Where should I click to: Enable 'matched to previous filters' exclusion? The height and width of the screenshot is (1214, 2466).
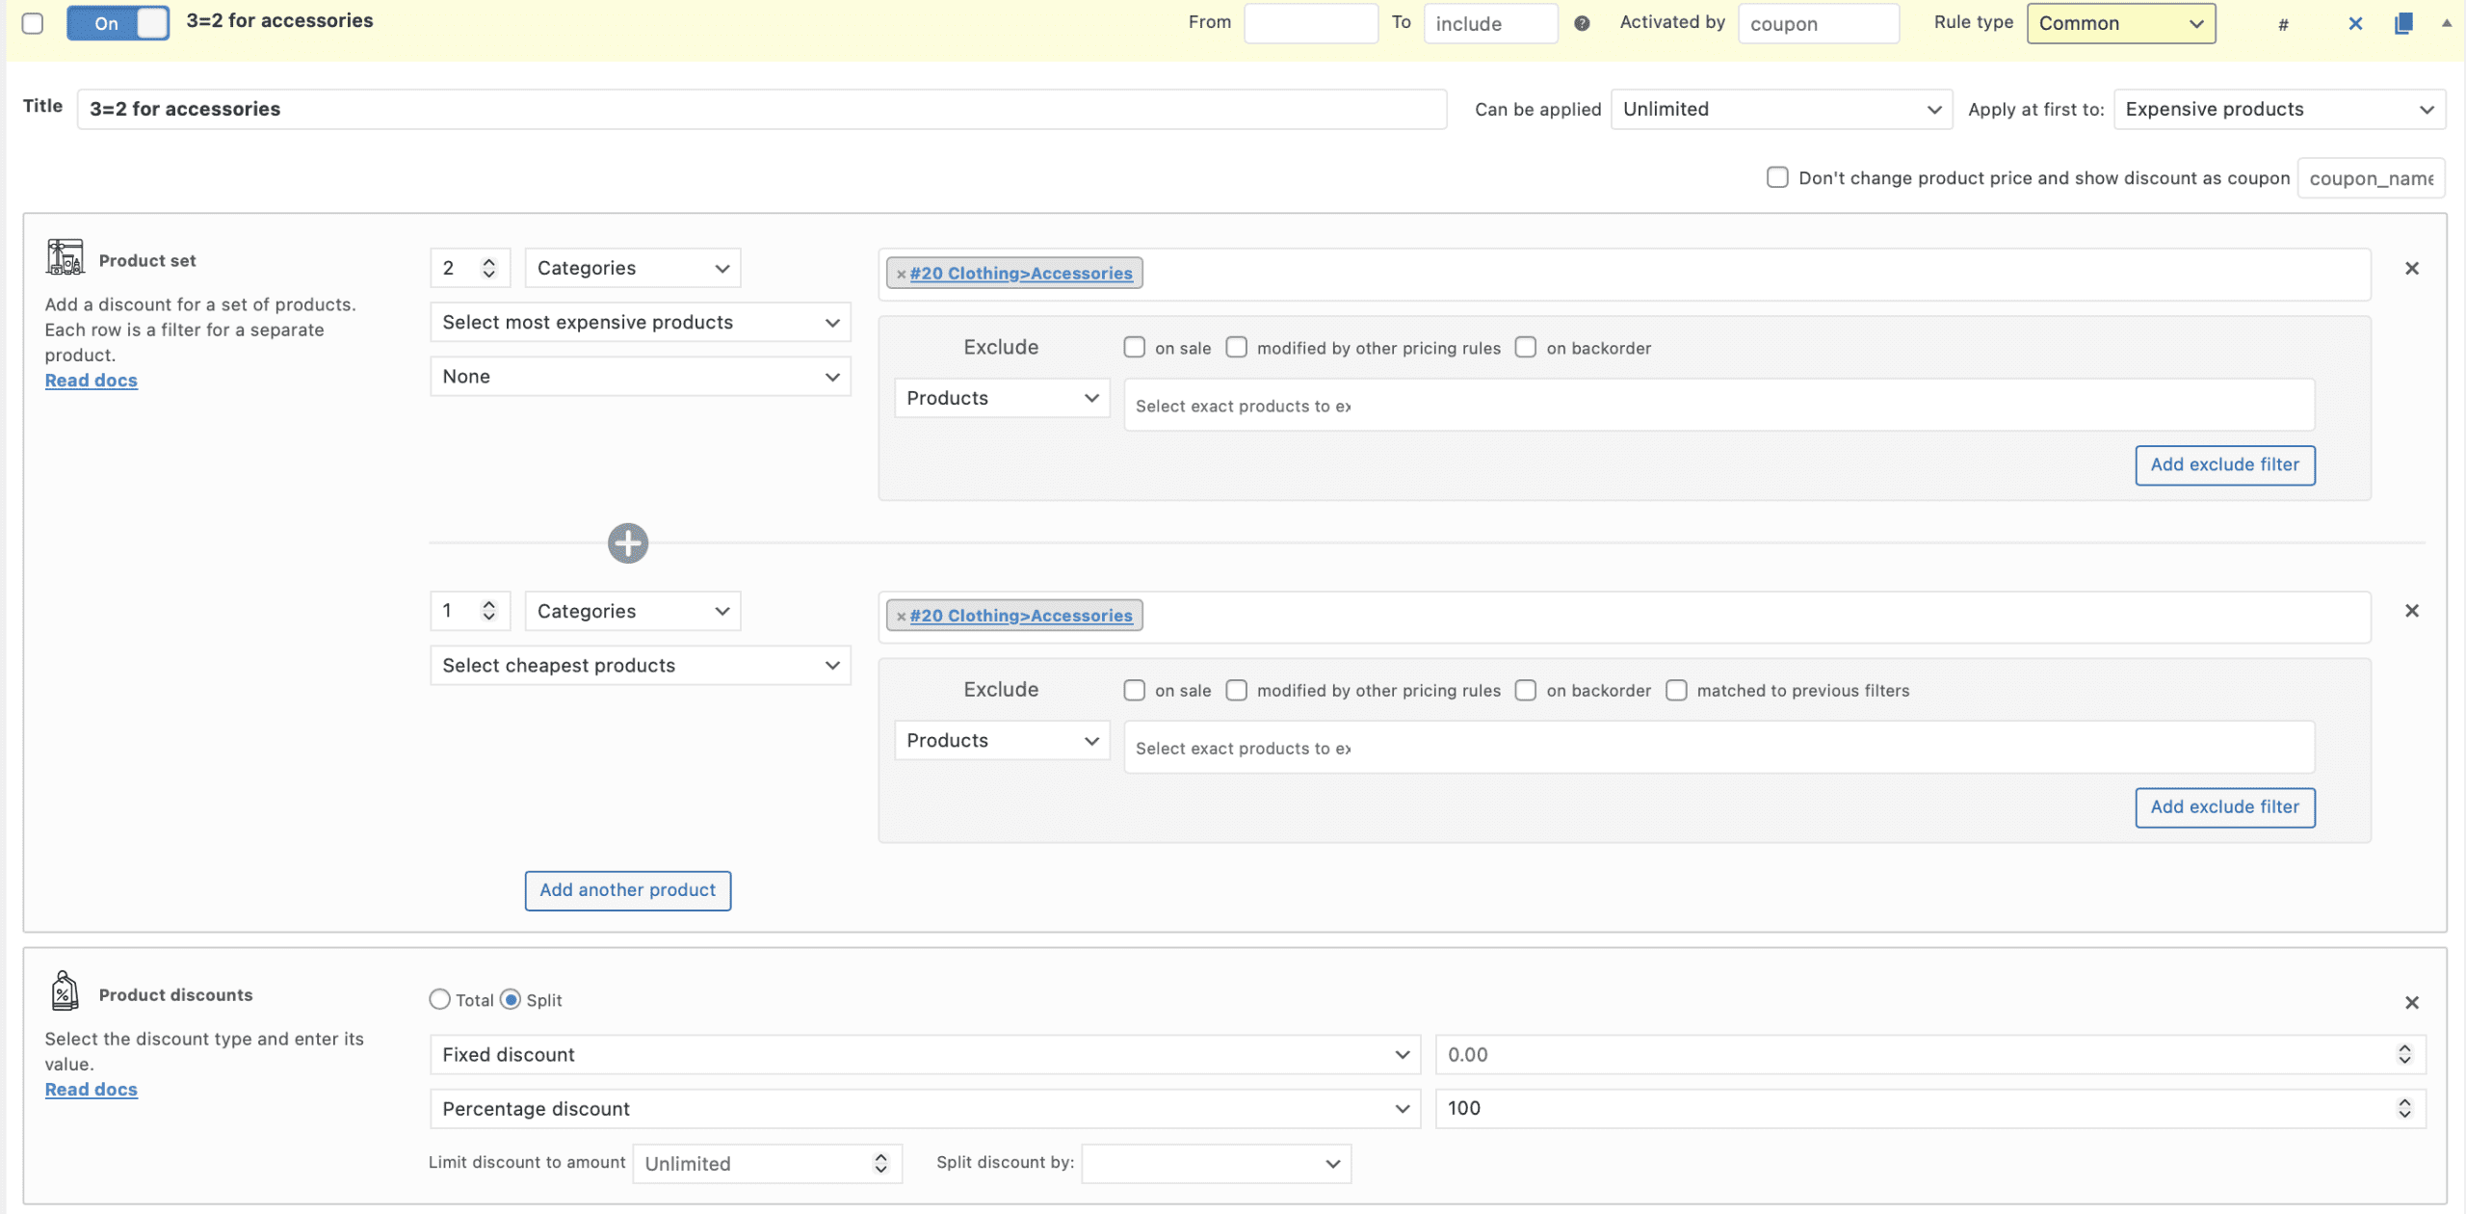pos(1676,690)
